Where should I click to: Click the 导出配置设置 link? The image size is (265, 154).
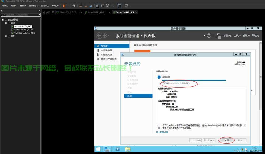pyautogui.click(x=162, y=132)
